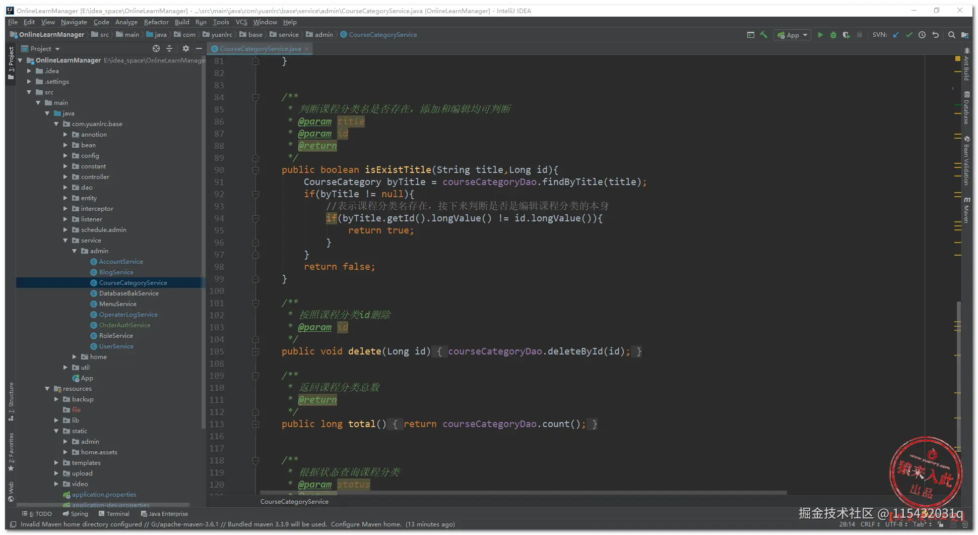This screenshot has width=978, height=535.
Task: Open the Bean Validation side panel
Action: point(966,160)
